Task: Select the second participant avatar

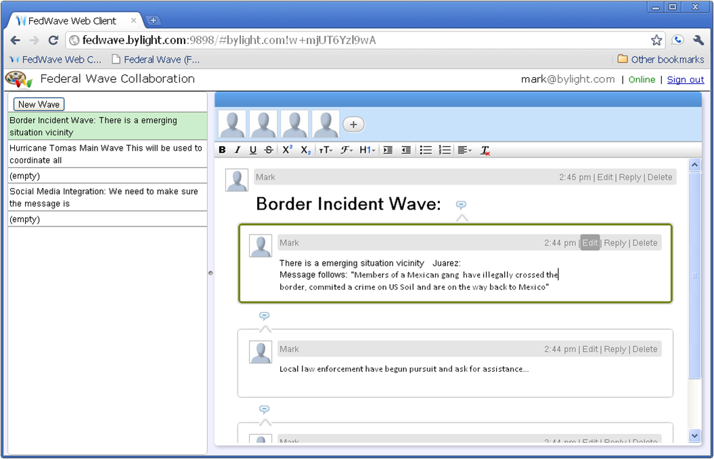Action: (263, 124)
